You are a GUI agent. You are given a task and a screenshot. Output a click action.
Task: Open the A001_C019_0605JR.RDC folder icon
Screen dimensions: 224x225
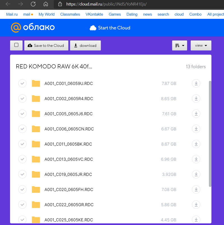[x=36, y=174]
